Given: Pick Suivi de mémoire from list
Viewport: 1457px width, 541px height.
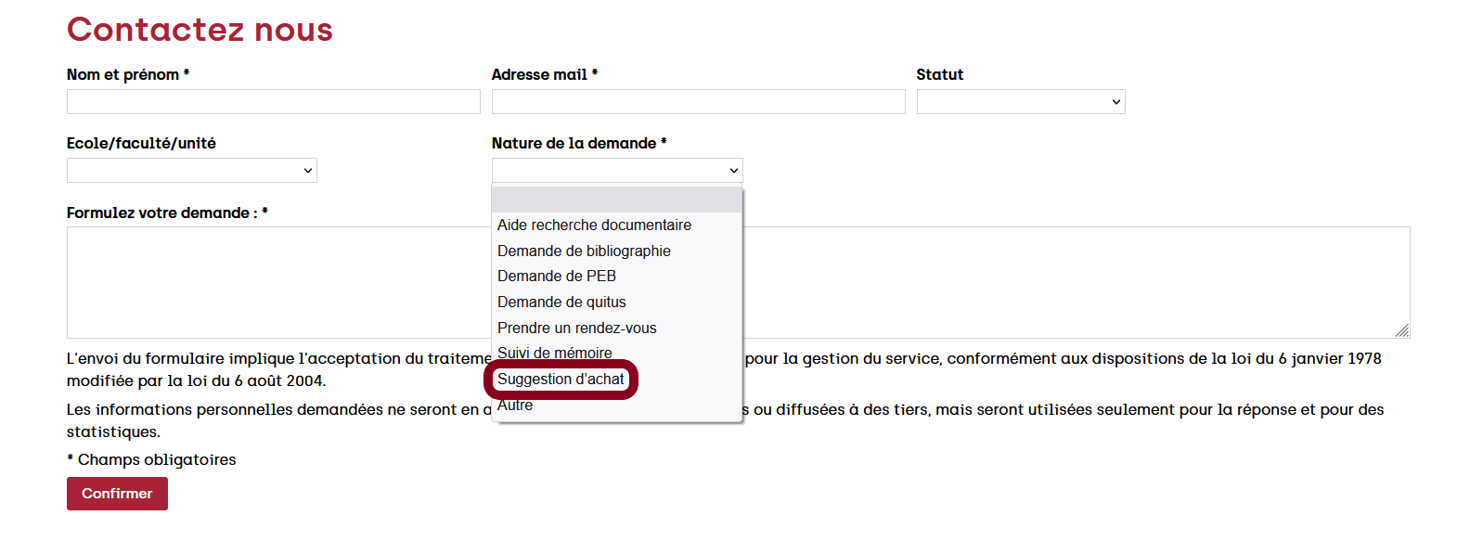Looking at the screenshot, I should 555,353.
